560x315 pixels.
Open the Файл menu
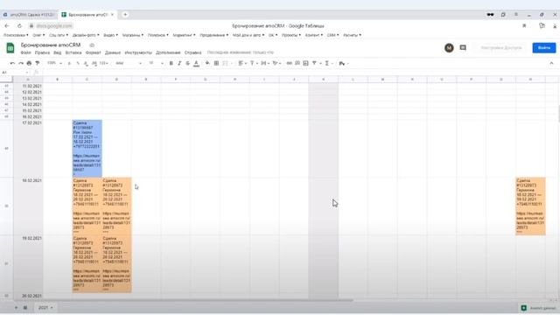pos(25,52)
